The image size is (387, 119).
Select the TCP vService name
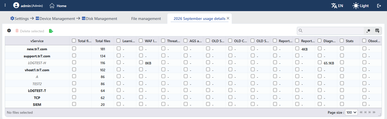pos(37,98)
